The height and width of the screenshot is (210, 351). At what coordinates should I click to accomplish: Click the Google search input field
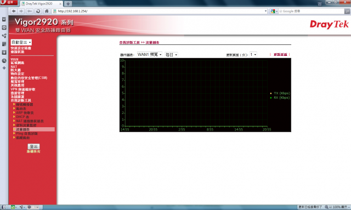(x=311, y=11)
